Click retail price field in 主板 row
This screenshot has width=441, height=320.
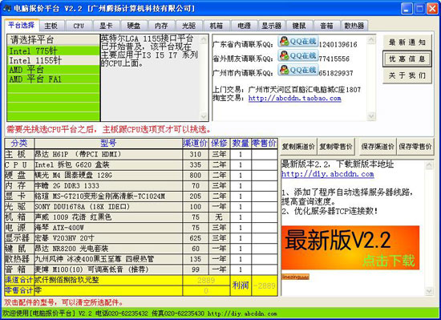pos(265,154)
